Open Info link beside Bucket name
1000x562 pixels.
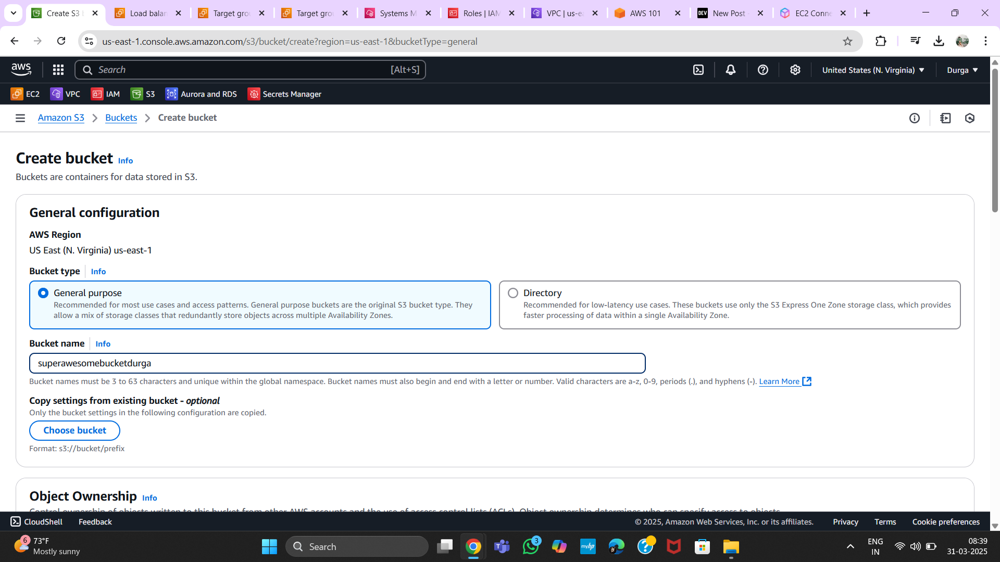click(103, 343)
